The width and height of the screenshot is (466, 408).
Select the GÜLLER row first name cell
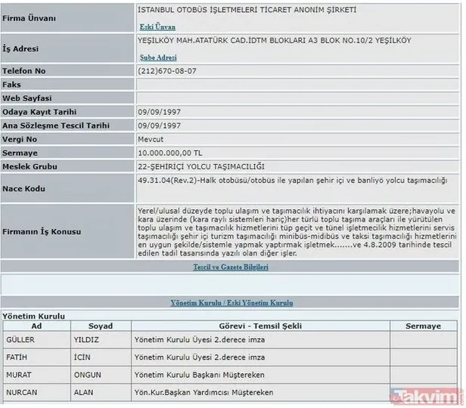click(21, 340)
